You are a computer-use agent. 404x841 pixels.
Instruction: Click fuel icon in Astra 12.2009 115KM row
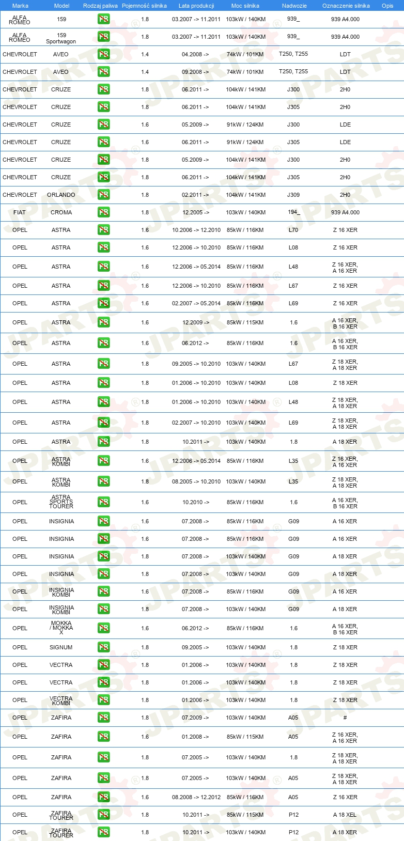[x=103, y=322]
